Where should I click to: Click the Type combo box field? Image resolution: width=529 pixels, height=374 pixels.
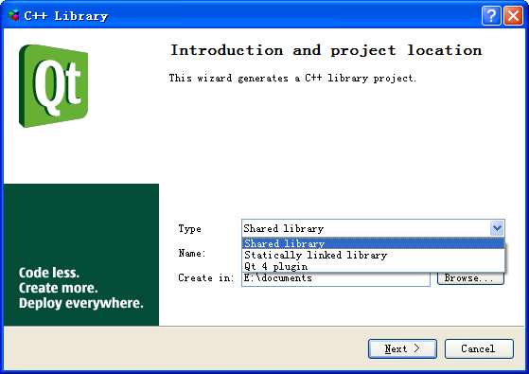click(x=373, y=228)
